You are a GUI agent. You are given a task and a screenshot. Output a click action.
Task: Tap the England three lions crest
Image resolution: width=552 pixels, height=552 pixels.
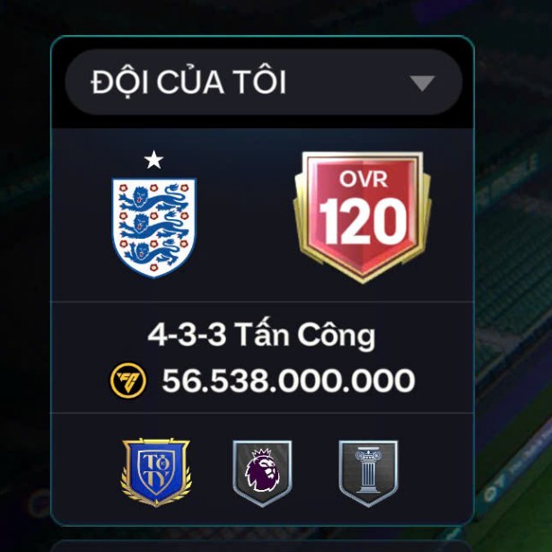coord(153,228)
